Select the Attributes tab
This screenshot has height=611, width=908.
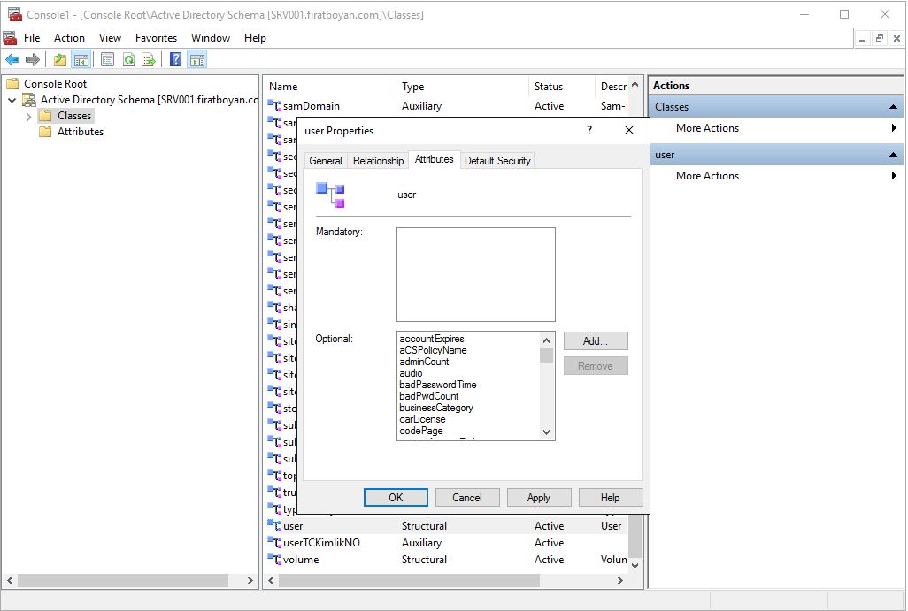tap(435, 159)
